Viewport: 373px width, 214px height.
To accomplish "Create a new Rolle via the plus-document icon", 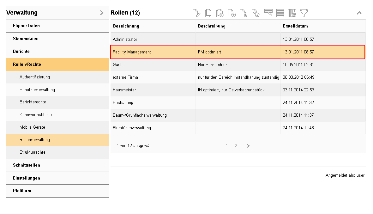I will click(x=232, y=13).
